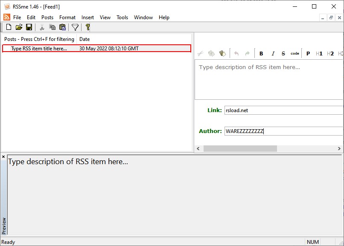Restore the inner Feed1 document window

pos(331,17)
